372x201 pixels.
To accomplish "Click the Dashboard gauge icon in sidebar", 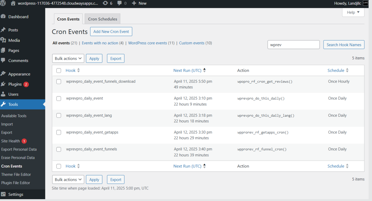I will point(3,16).
